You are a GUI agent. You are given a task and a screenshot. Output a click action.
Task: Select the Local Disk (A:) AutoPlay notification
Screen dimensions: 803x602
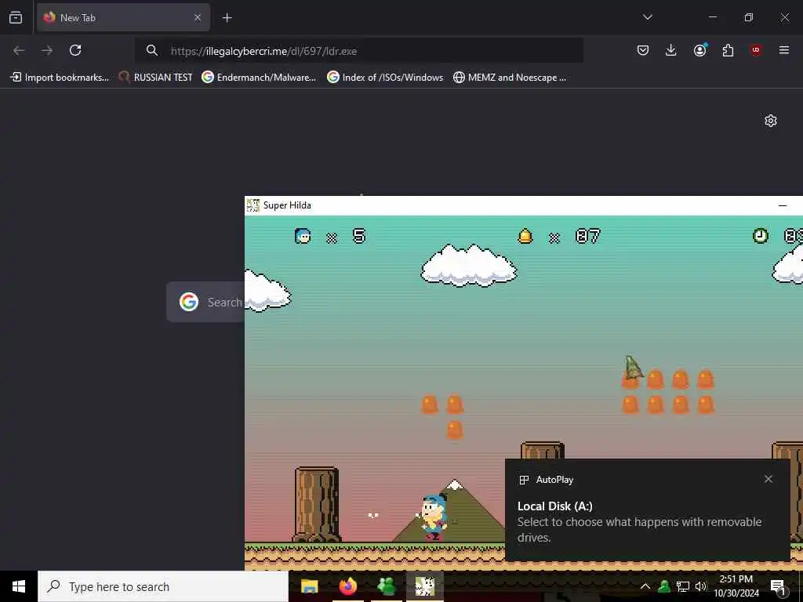pos(647,510)
